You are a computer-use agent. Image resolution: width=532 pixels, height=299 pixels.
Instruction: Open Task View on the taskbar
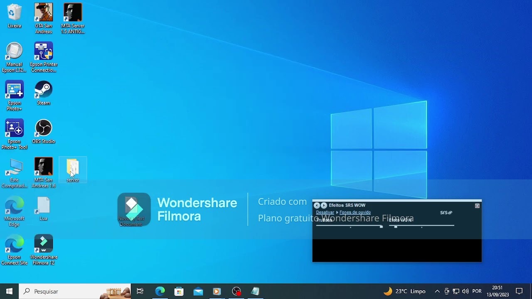point(140,291)
